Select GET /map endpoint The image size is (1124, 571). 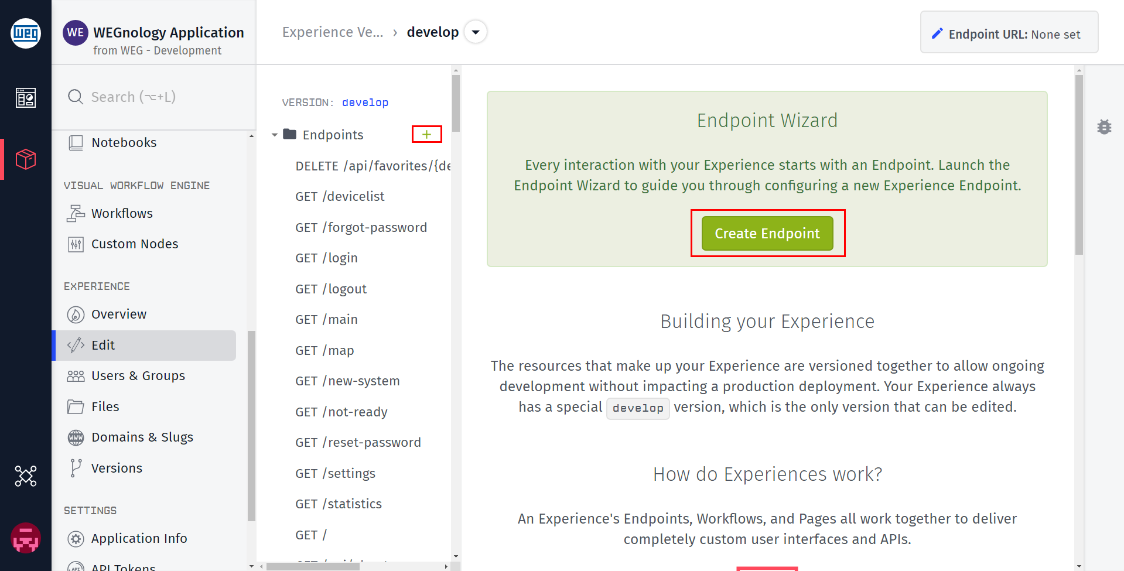[324, 351]
